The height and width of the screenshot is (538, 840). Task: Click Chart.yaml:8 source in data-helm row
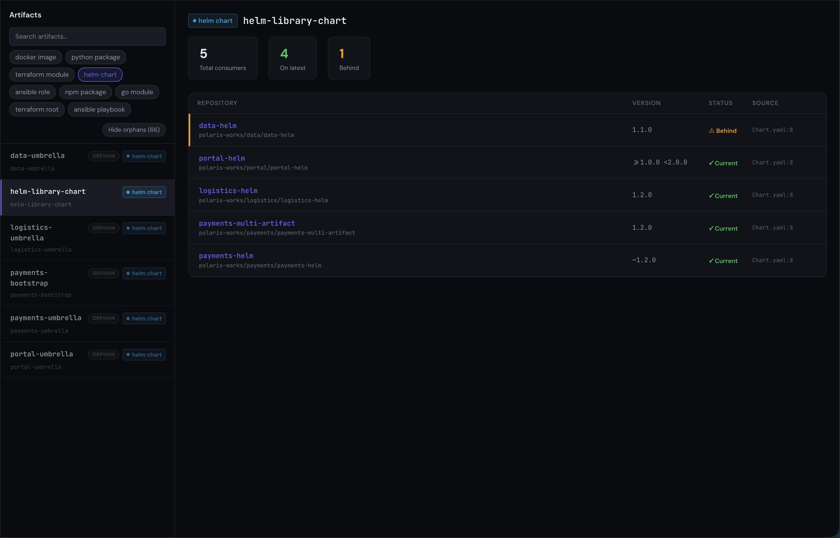point(772,130)
